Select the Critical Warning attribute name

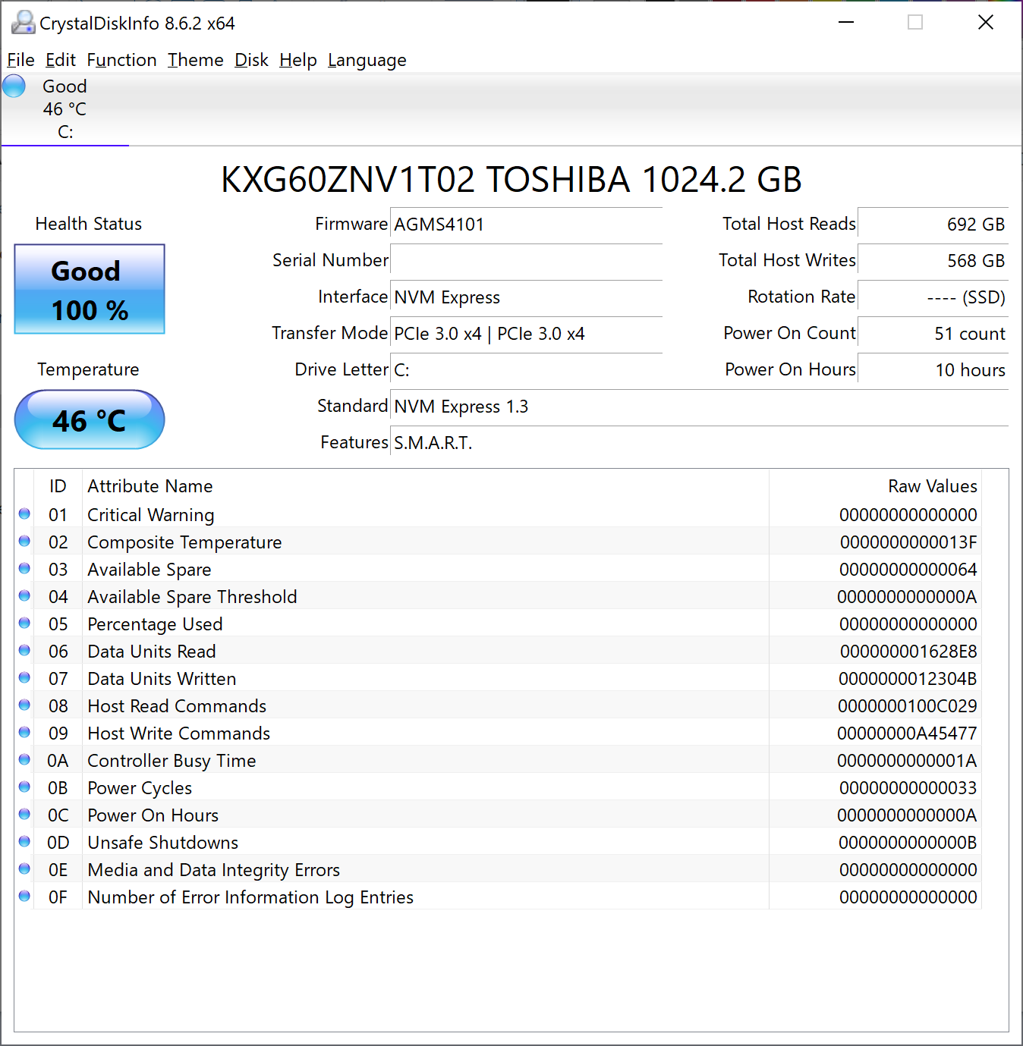[151, 515]
